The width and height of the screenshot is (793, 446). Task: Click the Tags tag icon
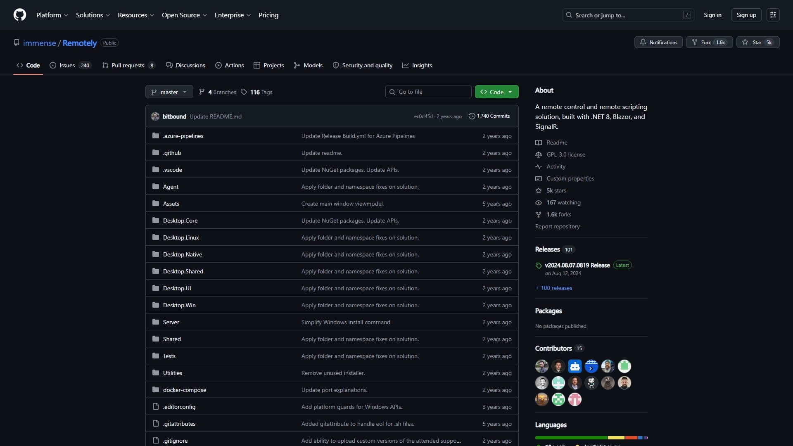point(244,92)
